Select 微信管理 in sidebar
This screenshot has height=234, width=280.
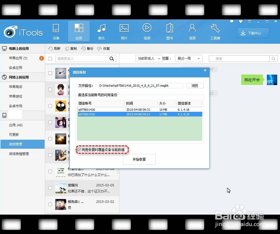(x=22, y=144)
